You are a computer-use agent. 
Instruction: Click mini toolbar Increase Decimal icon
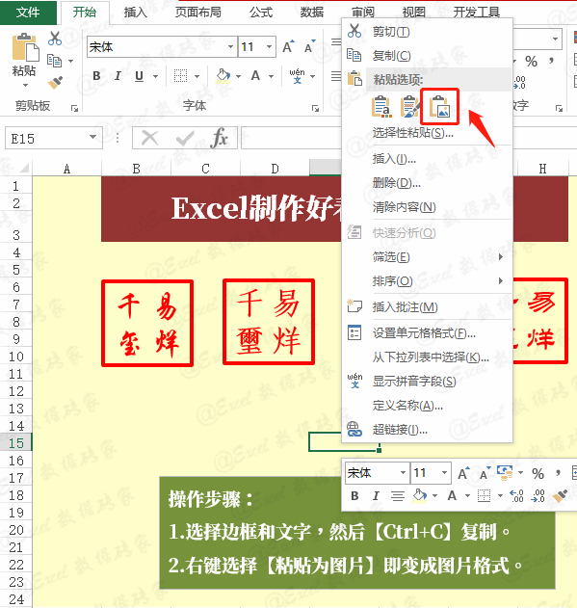click(x=516, y=496)
